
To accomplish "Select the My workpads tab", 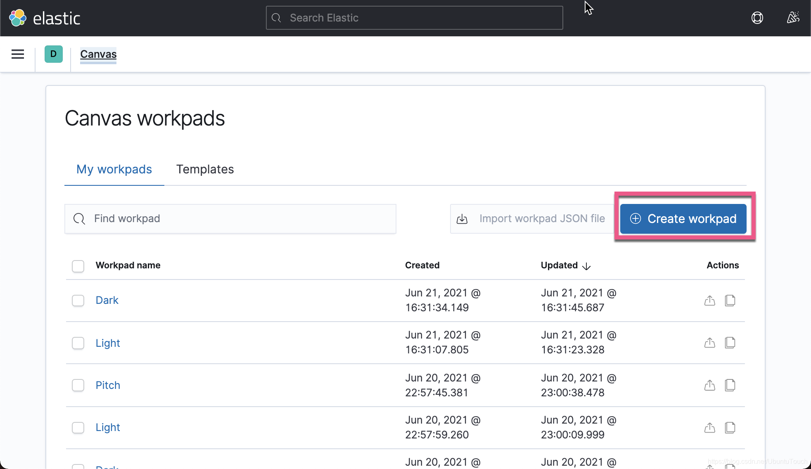I will click(x=114, y=169).
